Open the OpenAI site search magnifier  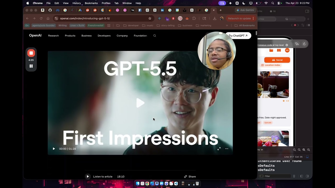pos(154,36)
